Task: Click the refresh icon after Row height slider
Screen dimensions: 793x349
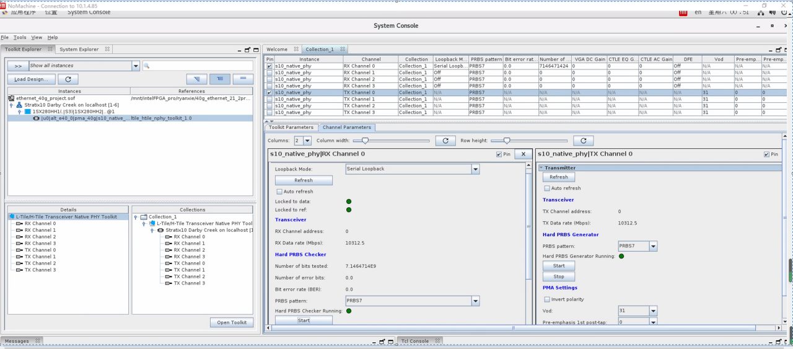Action: pos(583,141)
